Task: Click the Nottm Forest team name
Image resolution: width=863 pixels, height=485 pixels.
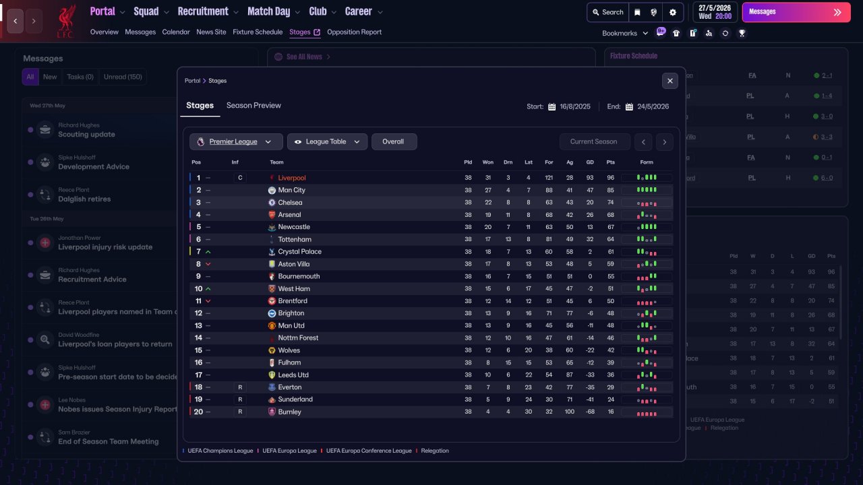Action: pos(298,338)
